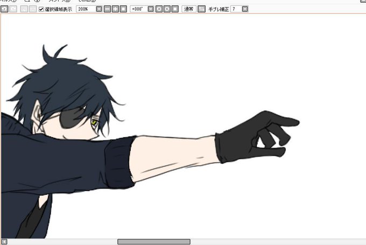Flip the canvas view horizontally
Screen dimensions: 366x245
tap(201, 9)
